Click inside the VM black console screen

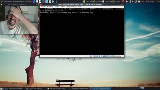(82, 31)
